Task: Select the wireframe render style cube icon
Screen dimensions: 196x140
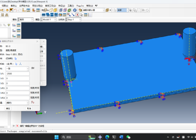Action: [51, 10]
